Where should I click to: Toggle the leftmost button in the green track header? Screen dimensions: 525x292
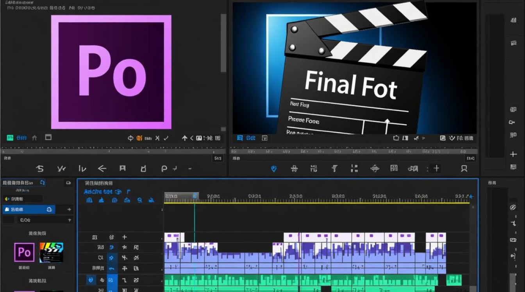click(91, 280)
